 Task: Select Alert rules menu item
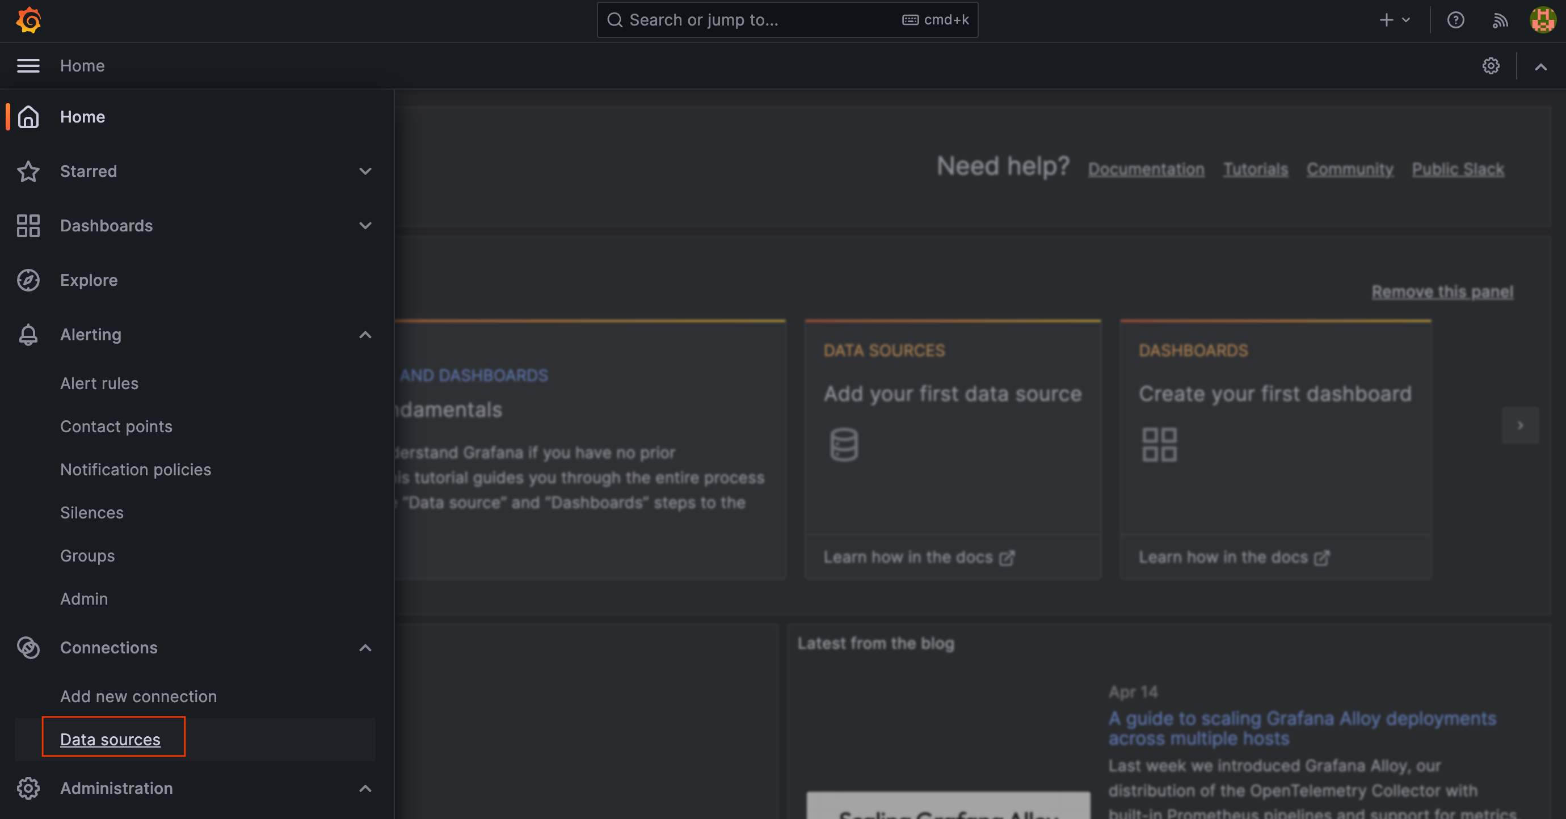(x=99, y=382)
